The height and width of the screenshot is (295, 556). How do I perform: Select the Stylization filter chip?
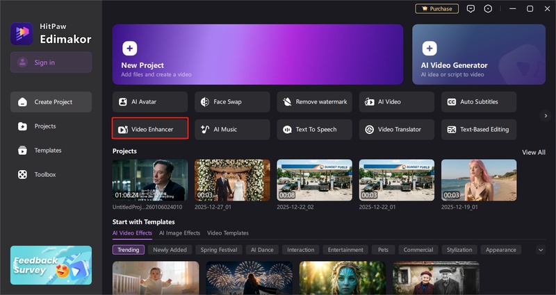coord(459,250)
